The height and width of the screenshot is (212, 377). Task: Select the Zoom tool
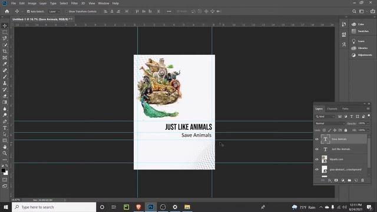coord(5,153)
